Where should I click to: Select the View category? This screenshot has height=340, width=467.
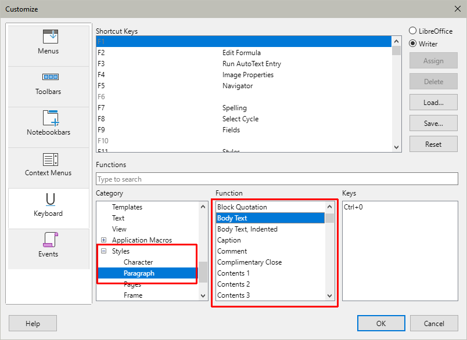click(x=119, y=229)
